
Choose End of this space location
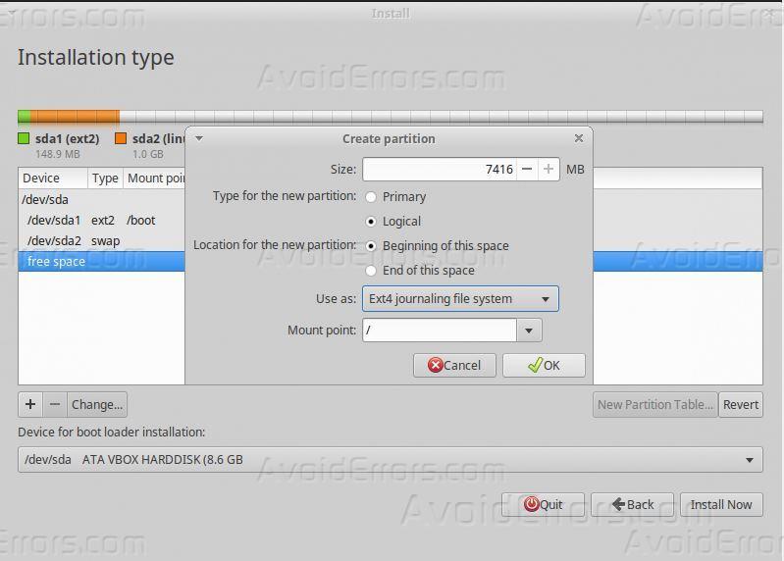(371, 271)
